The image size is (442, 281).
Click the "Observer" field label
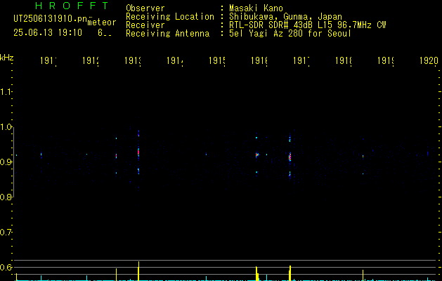pos(145,8)
